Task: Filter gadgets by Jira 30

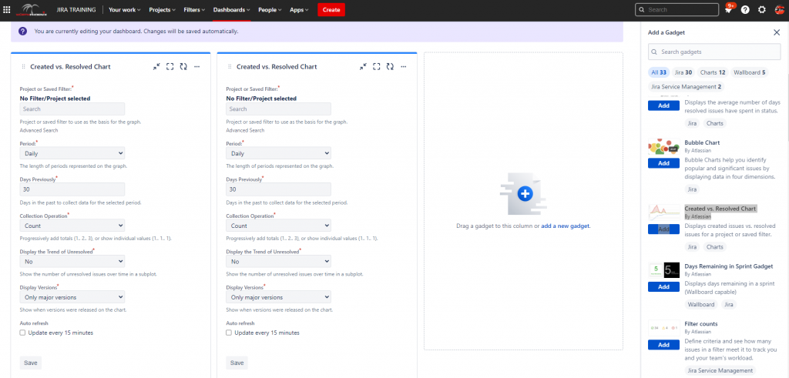Action: 683,72
